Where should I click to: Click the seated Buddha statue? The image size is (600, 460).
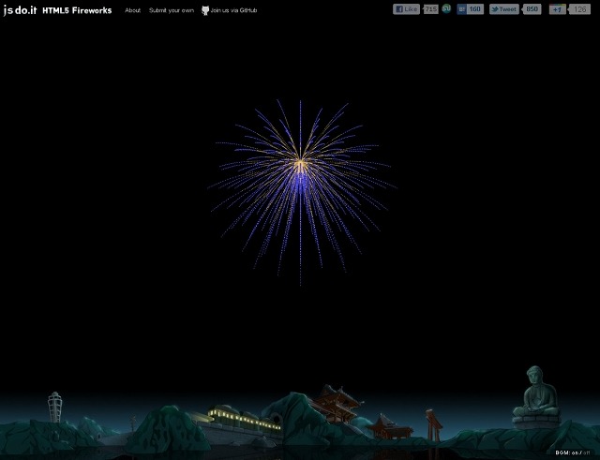click(x=535, y=397)
